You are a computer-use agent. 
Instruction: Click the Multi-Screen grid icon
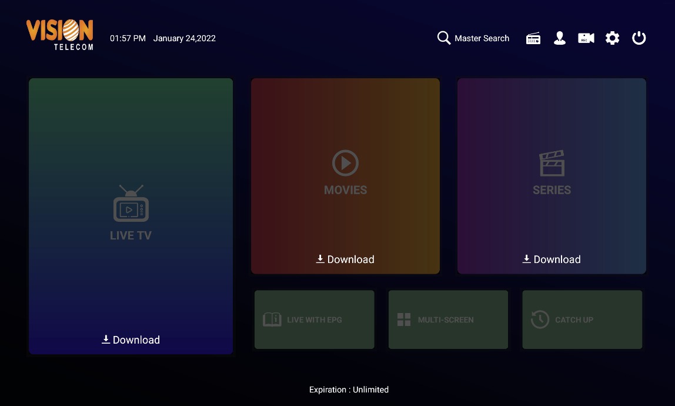(x=404, y=320)
